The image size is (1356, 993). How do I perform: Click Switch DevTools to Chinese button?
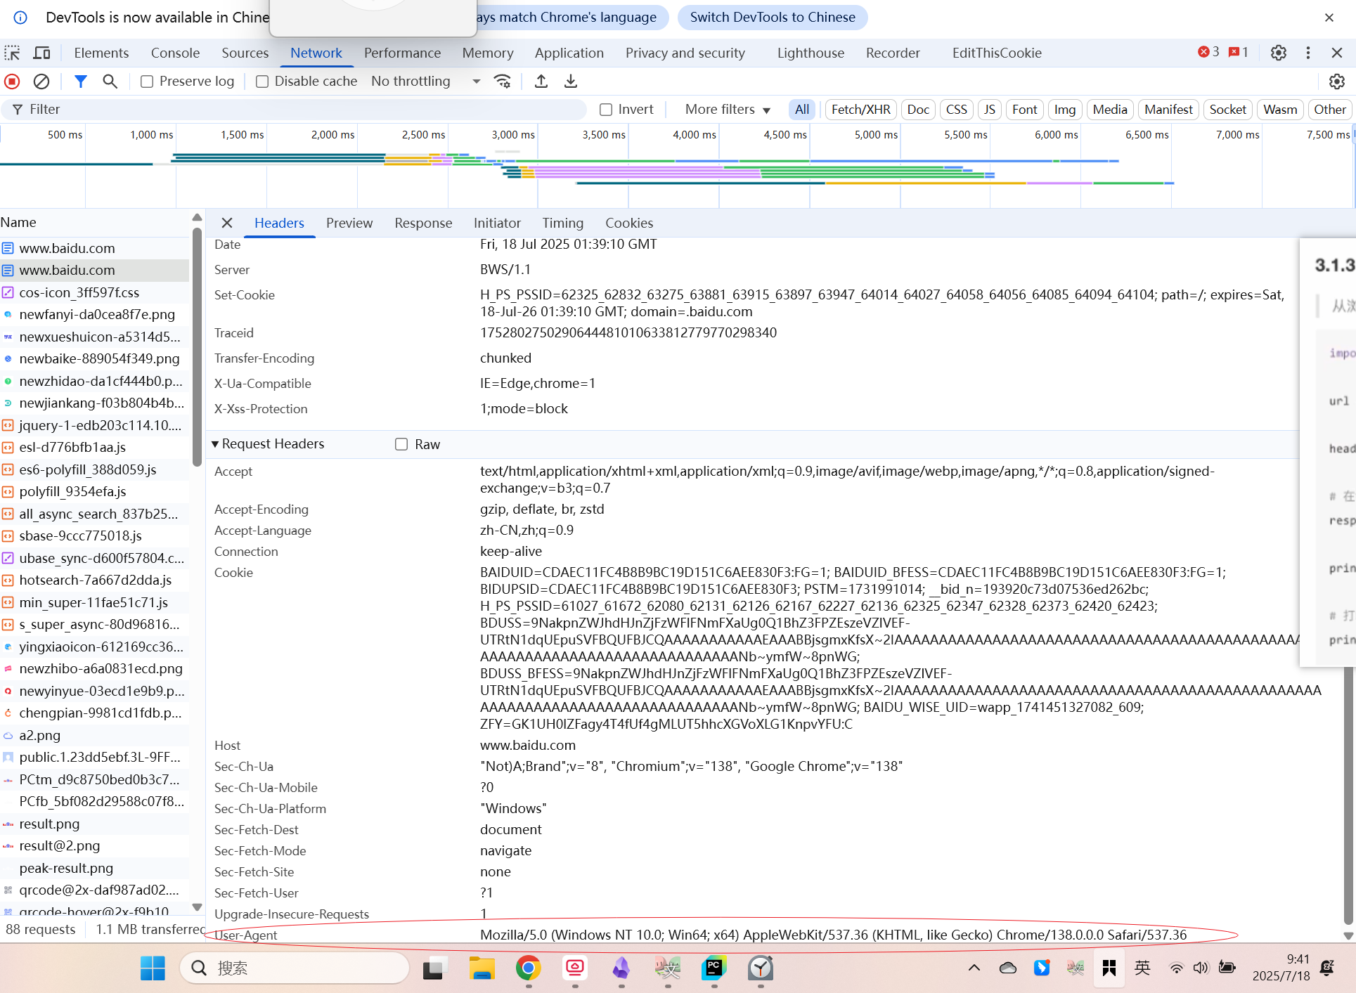[772, 18]
